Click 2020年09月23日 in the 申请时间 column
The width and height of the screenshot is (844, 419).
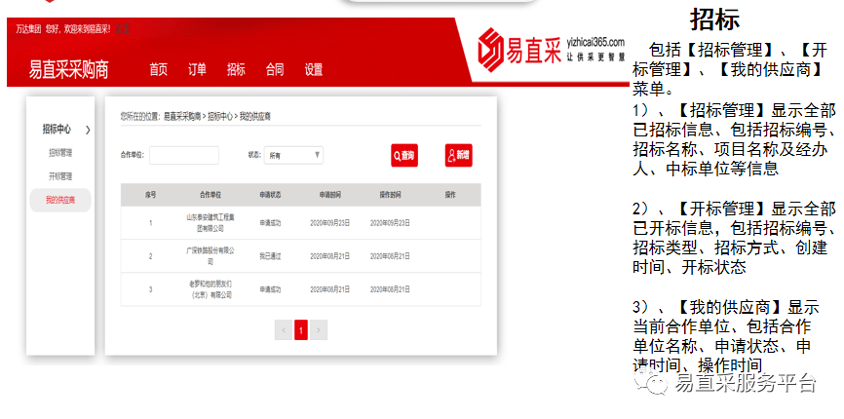pyautogui.click(x=330, y=223)
